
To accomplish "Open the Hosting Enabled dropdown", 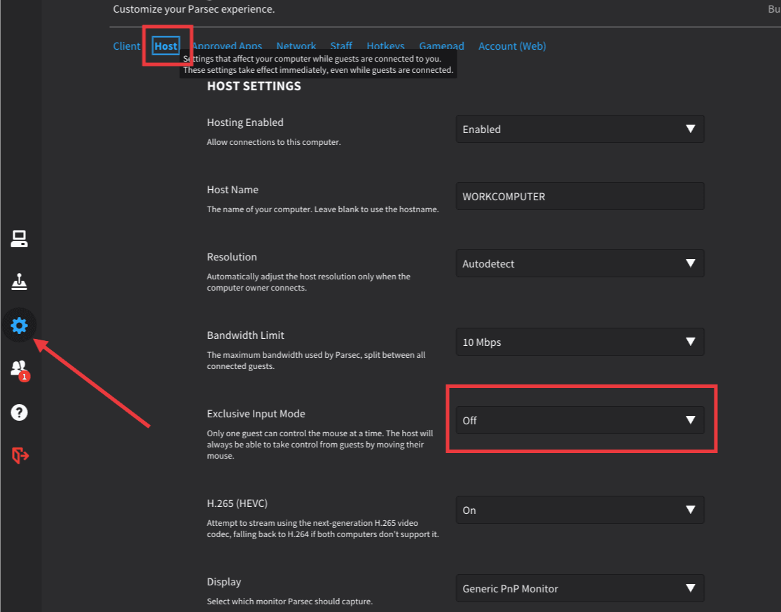I will [579, 130].
